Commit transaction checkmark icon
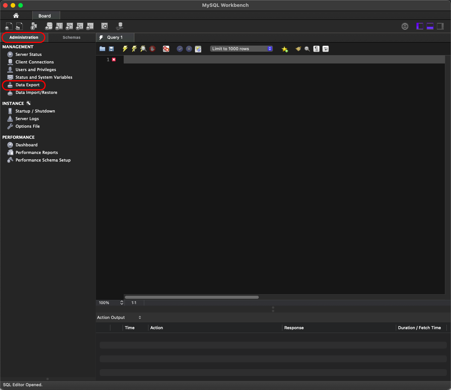 (x=180, y=49)
